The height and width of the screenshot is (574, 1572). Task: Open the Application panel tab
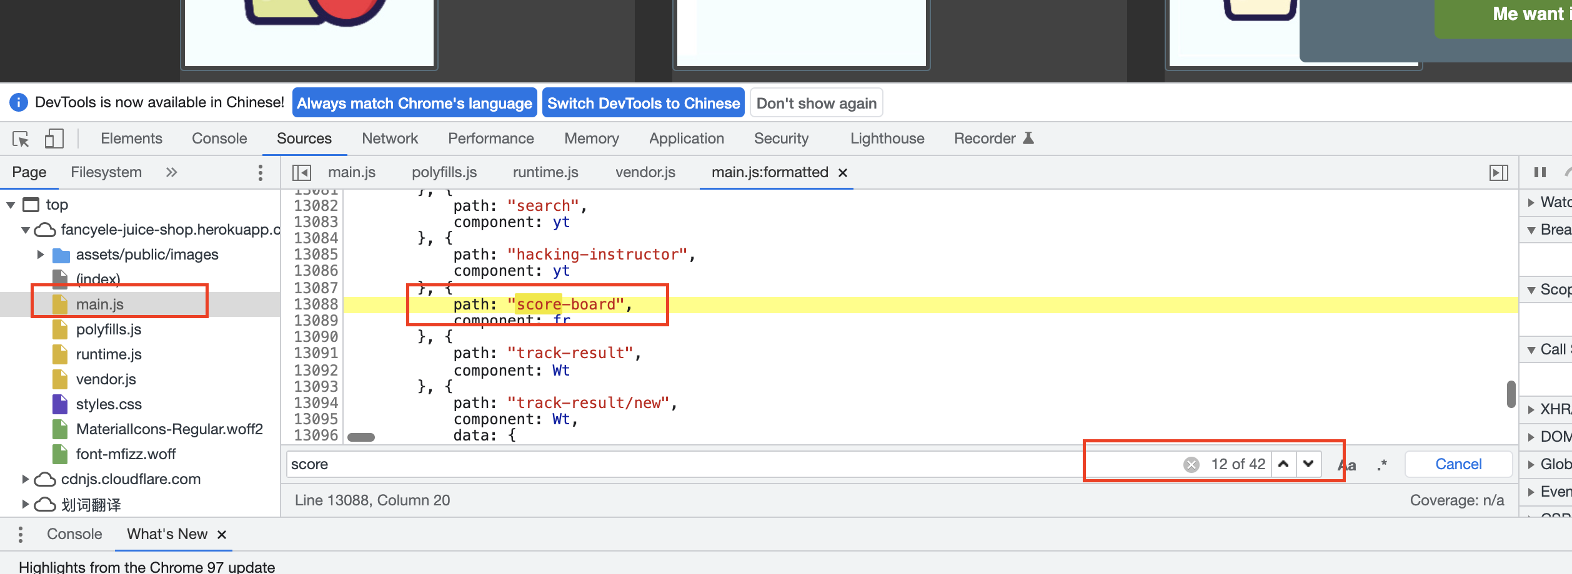pos(687,139)
